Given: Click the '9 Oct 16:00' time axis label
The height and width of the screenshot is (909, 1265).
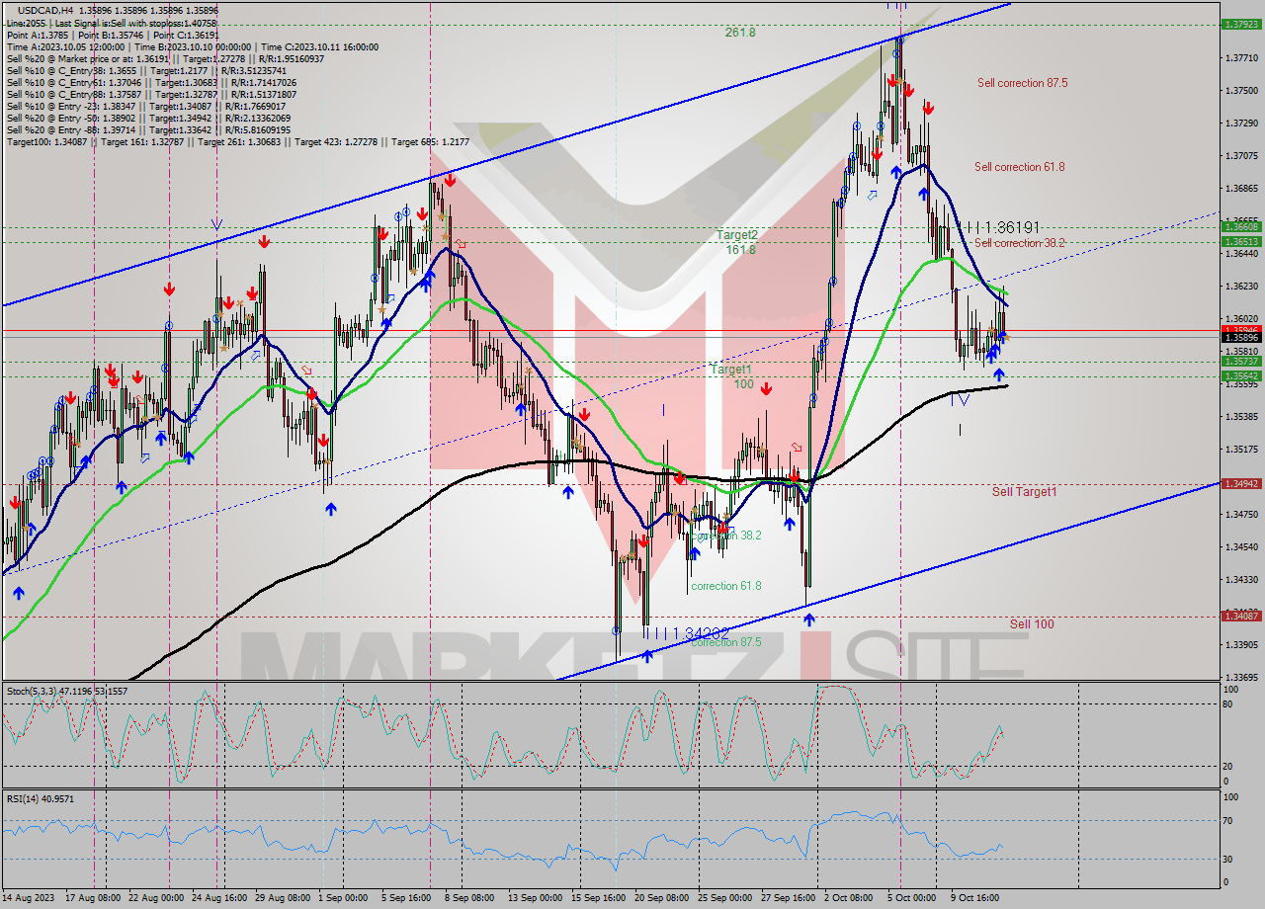Looking at the screenshot, I should coord(974,898).
